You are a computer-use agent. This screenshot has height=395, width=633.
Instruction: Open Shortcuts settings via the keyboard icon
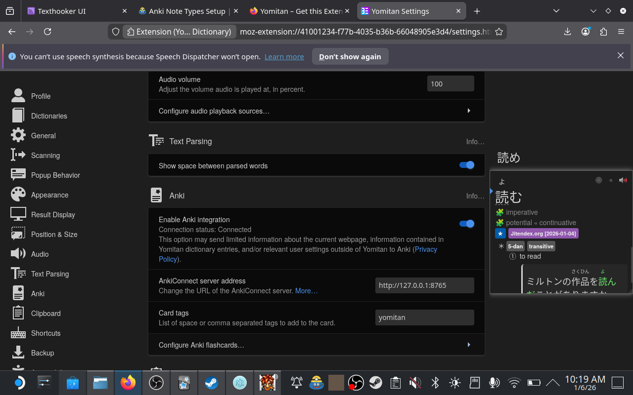[x=18, y=333]
